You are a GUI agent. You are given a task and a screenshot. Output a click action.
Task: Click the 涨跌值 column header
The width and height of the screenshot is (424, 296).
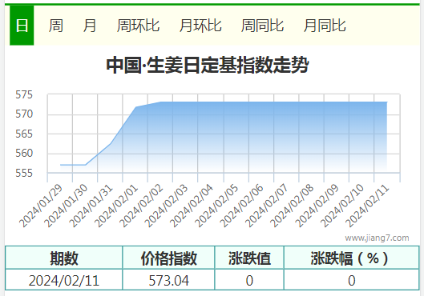(x=249, y=258)
